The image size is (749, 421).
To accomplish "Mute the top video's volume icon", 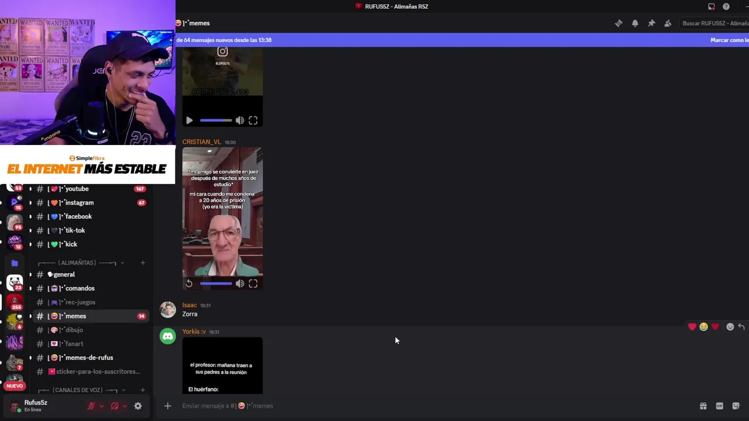I will tap(240, 120).
